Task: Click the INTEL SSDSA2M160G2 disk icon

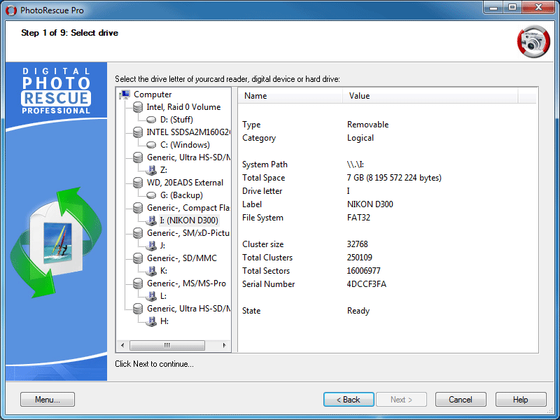Action: pyautogui.click(x=138, y=132)
